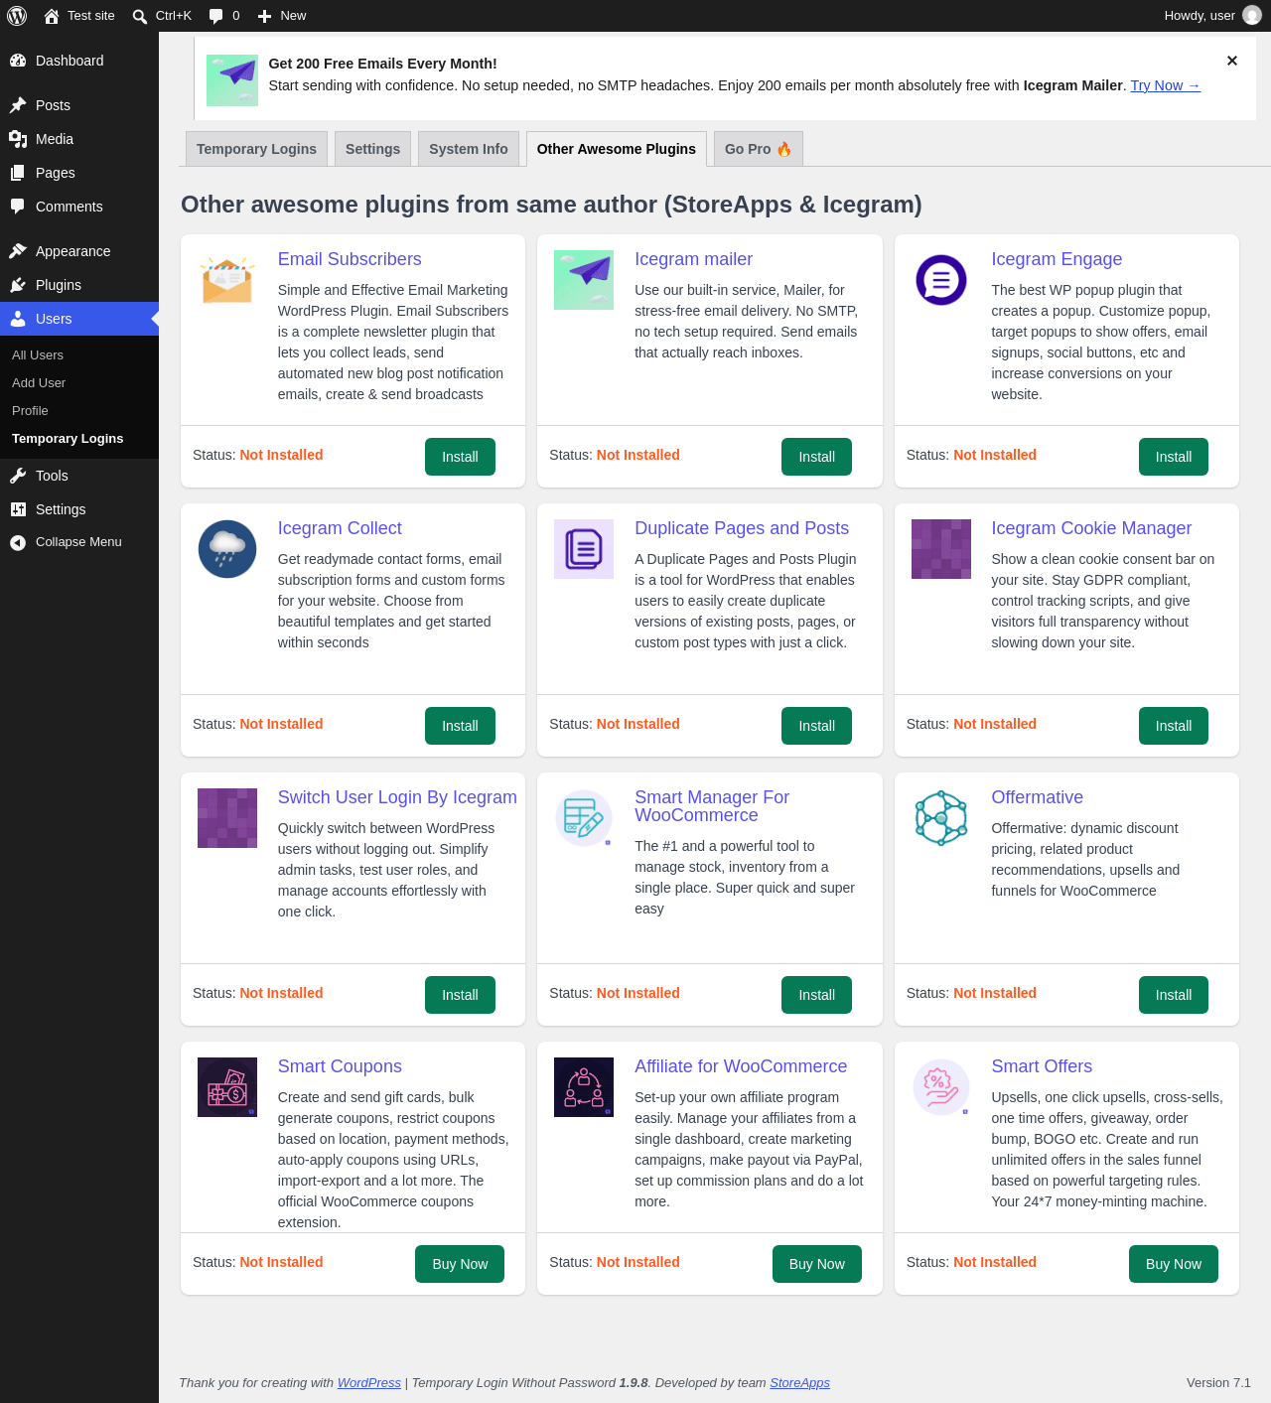Viewport: 1271px width, 1403px height.
Task: Click the Plugins plug icon
Action: coord(18,285)
